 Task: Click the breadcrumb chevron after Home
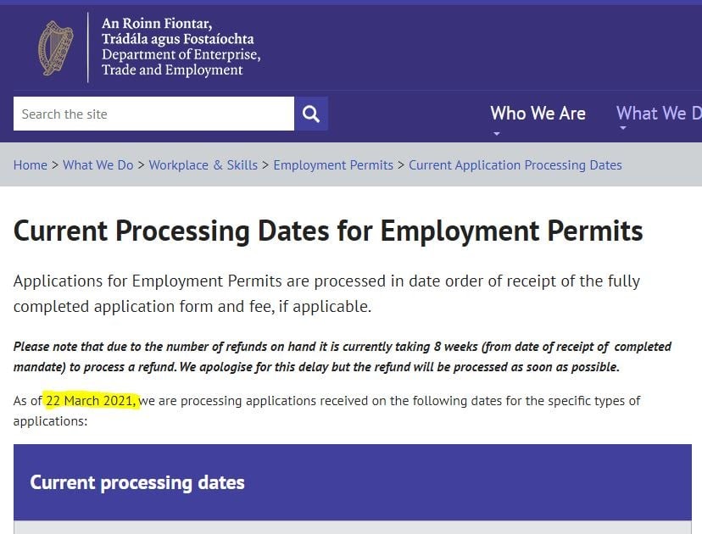[53, 164]
